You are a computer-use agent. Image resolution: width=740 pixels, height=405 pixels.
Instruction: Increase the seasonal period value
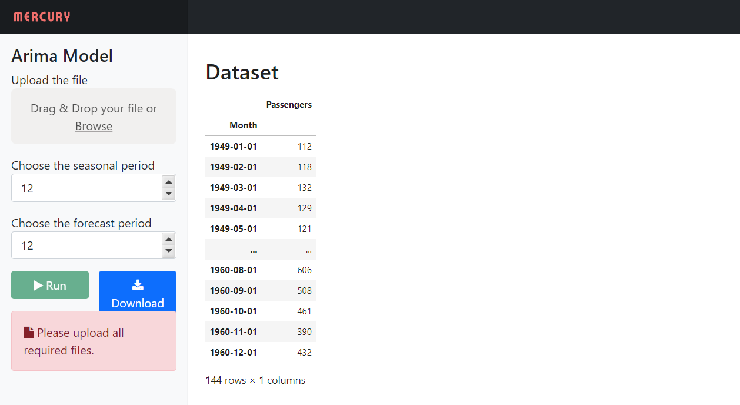[169, 182]
